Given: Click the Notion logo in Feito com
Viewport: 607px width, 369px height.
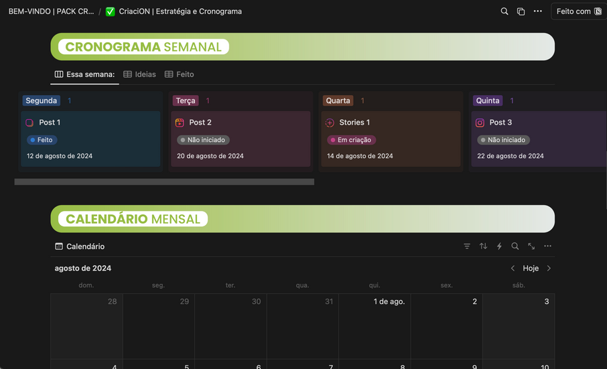Looking at the screenshot, I should click(598, 11).
